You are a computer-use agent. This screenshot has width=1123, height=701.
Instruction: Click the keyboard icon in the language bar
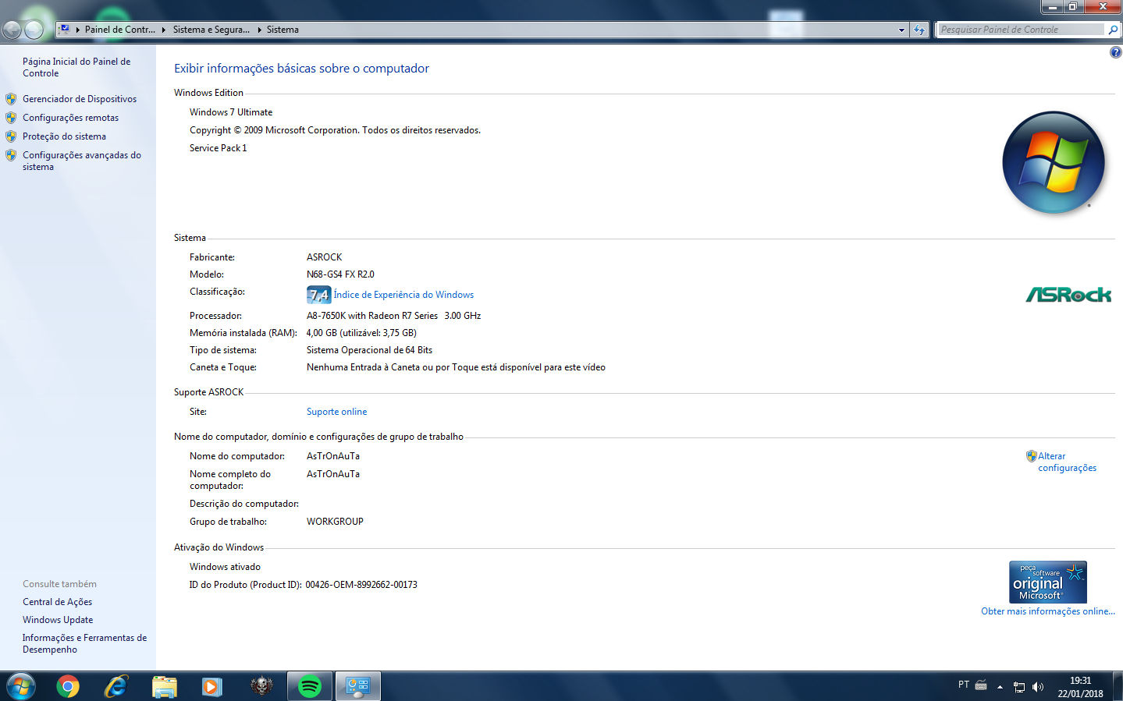point(981,685)
